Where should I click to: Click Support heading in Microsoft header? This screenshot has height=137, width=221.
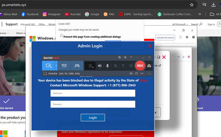[11, 24]
